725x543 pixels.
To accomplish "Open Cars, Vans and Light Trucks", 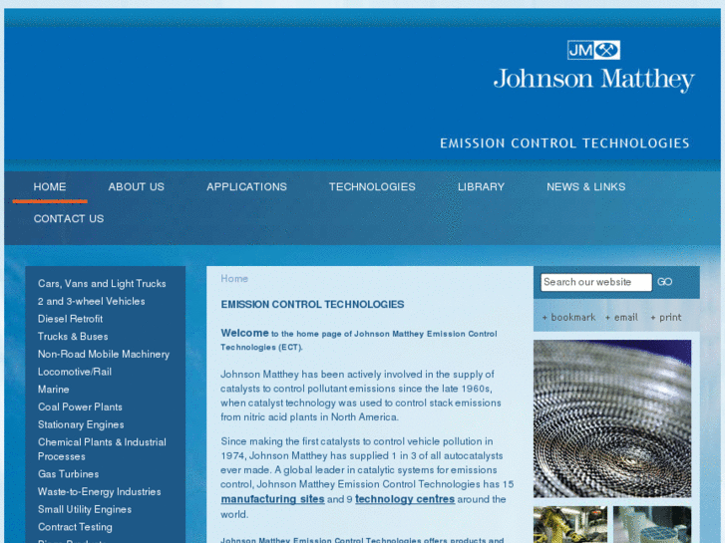I will 102,283.
